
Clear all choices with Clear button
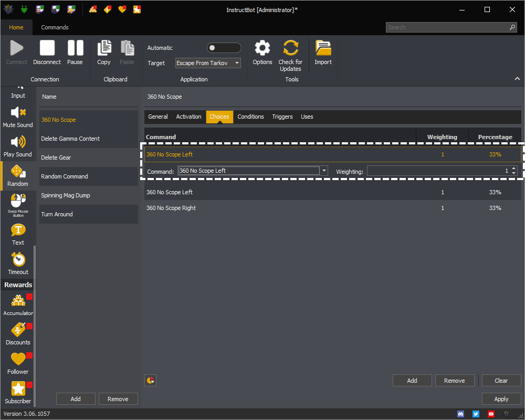click(501, 381)
